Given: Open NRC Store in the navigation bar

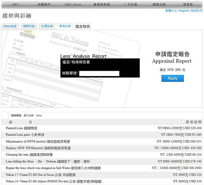Looking at the screenshot, I should [x=73, y=4].
